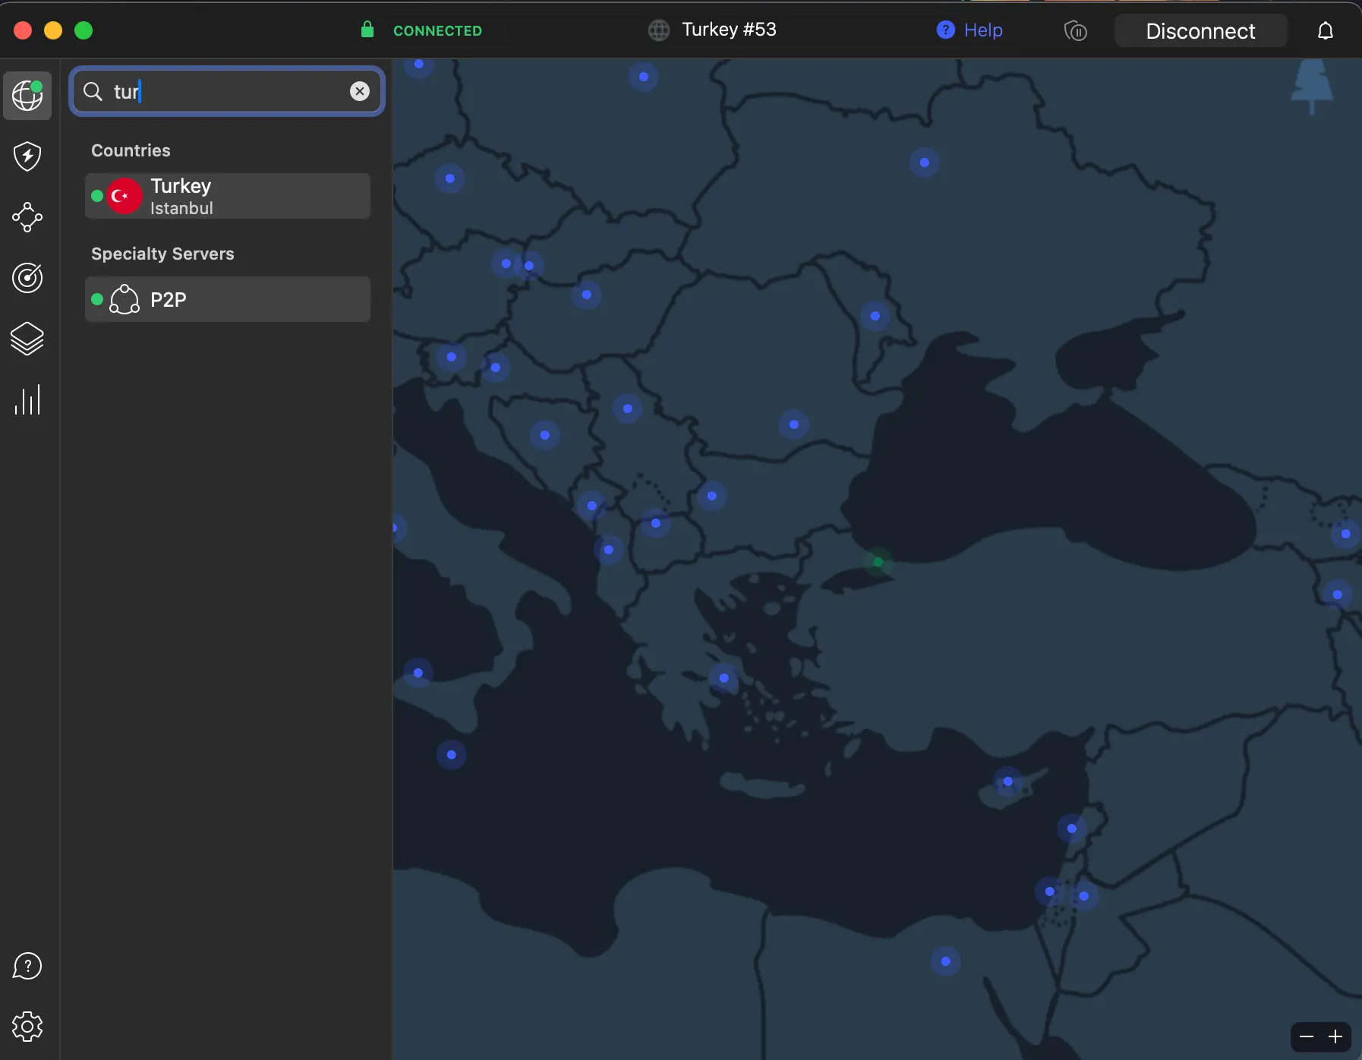Open help chat bubble icon in sidebar

27,966
